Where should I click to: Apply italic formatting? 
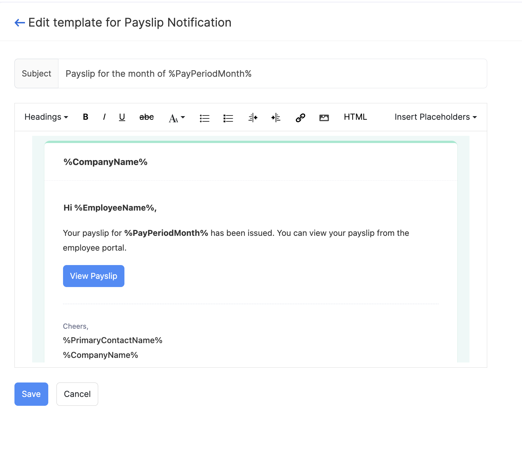[x=104, y=117]
